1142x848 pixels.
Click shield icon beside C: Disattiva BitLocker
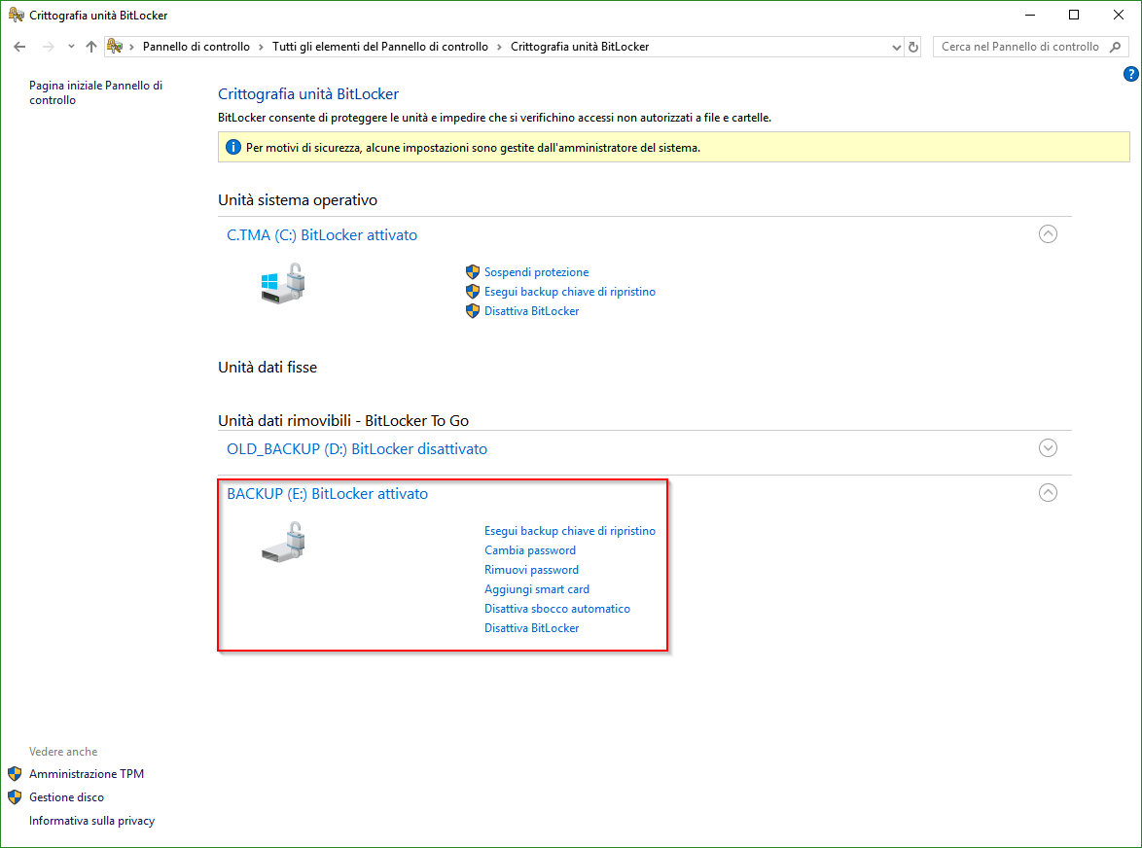click(x=473, y=311)
